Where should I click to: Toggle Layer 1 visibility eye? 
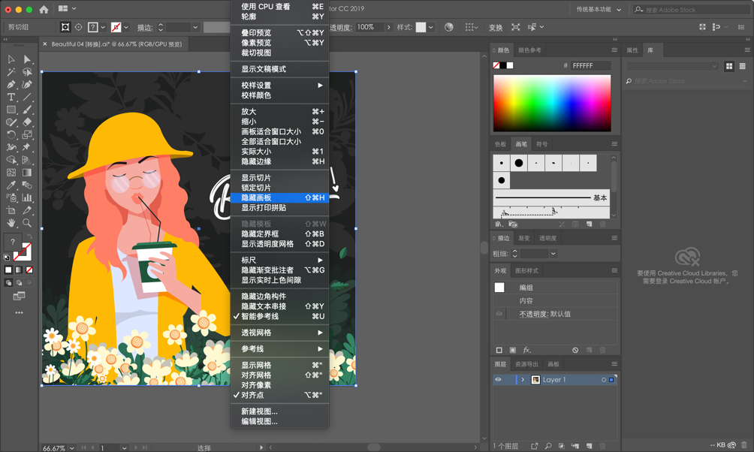[497, 379]
